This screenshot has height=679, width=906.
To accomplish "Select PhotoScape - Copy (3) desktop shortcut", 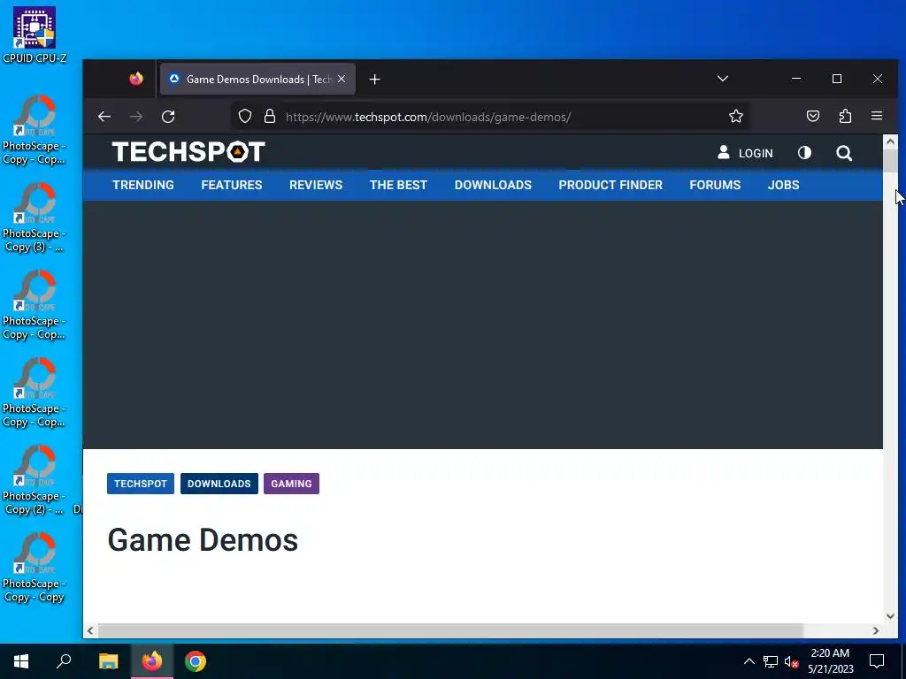I will click(x=34, y=218).
